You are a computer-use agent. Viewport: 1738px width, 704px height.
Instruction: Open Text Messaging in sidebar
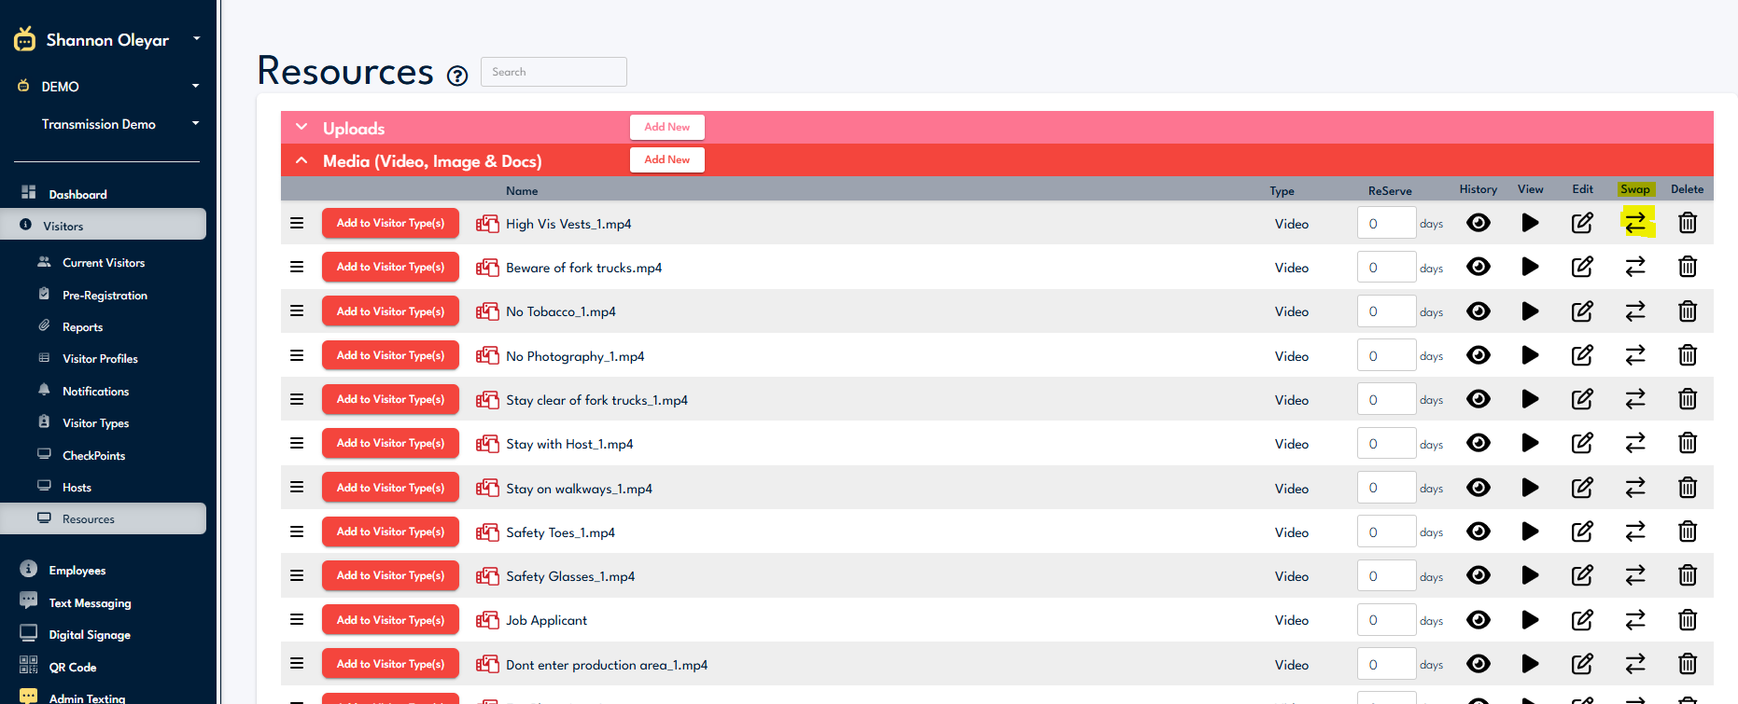90,603
